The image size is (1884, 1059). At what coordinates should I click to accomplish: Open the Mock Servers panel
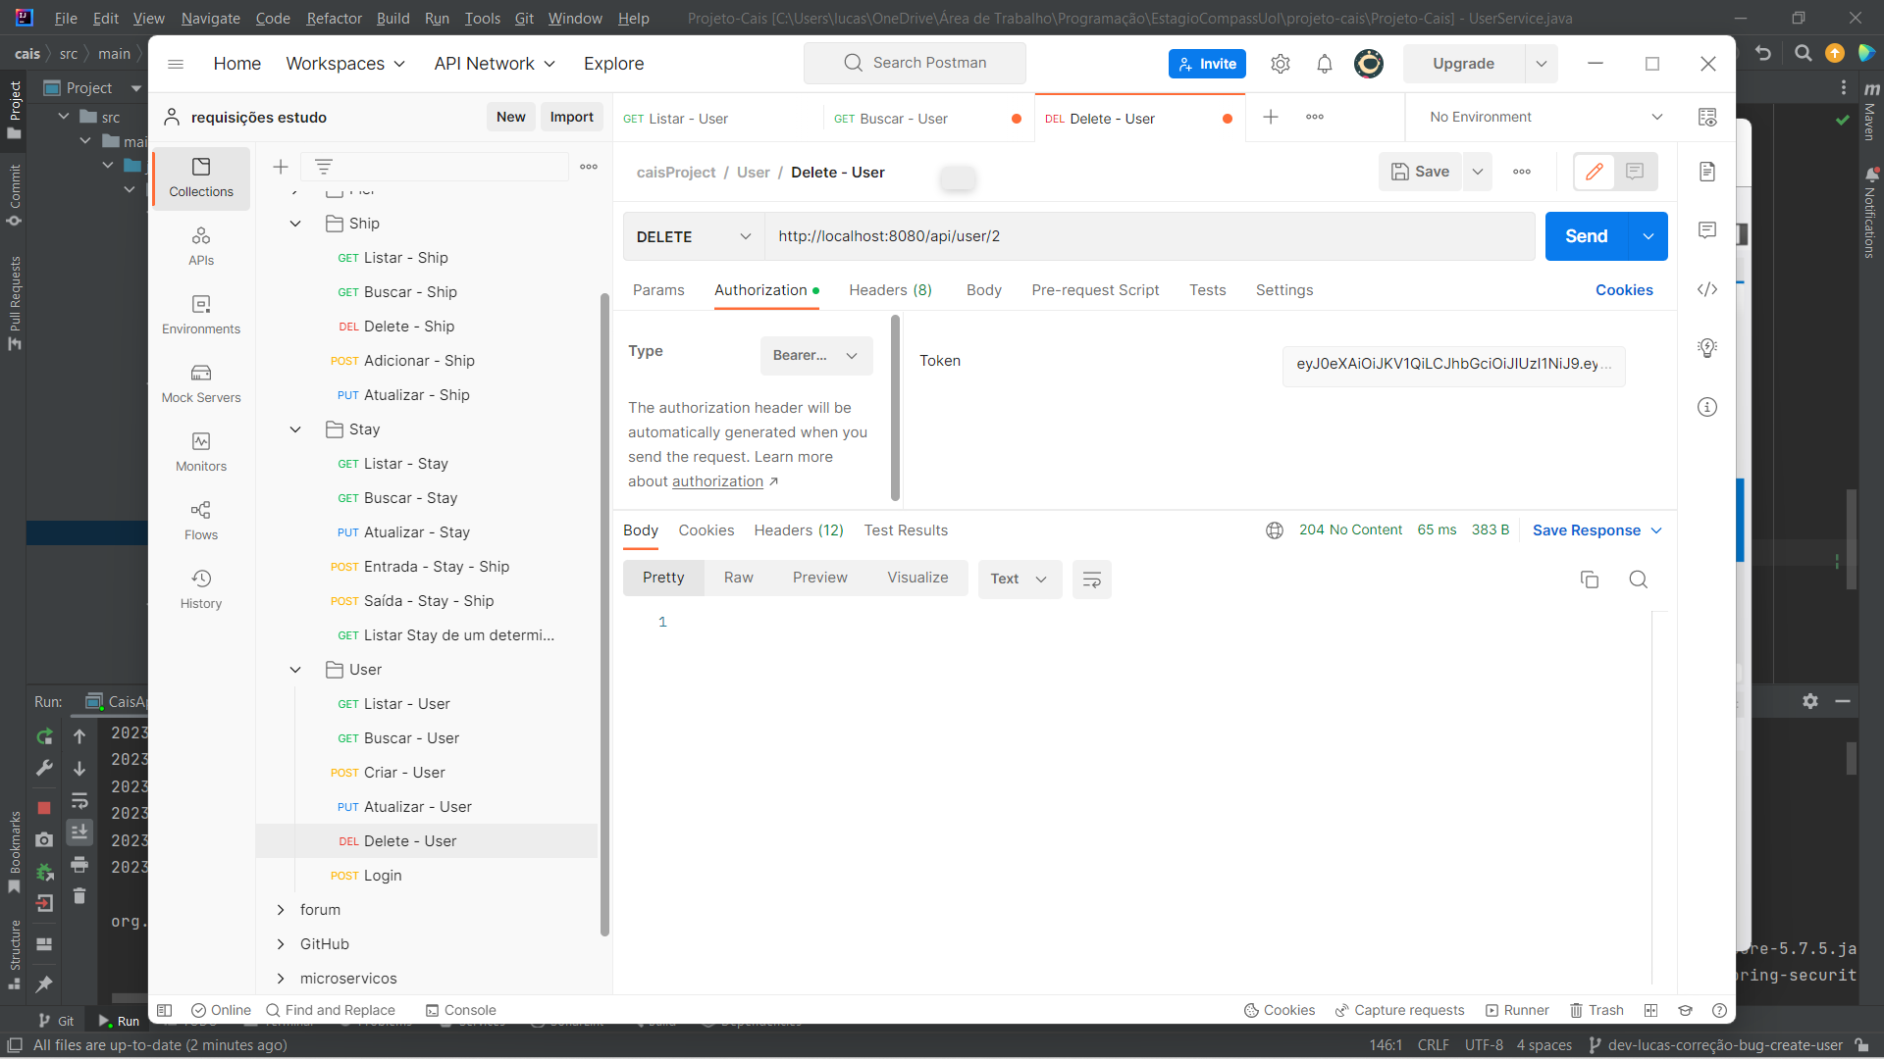(x=201, y=383)
